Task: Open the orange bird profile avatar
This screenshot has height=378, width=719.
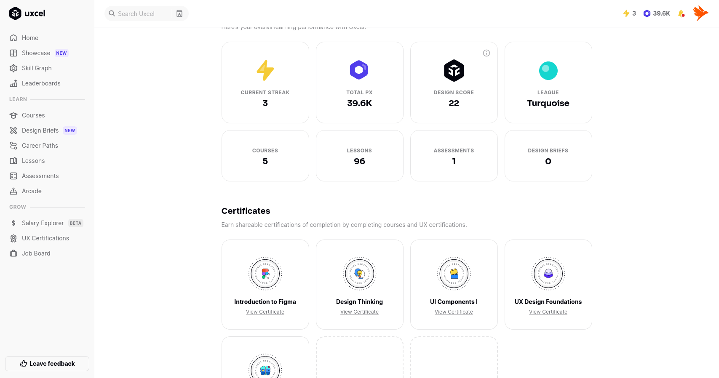Action: tap(700, 13)
